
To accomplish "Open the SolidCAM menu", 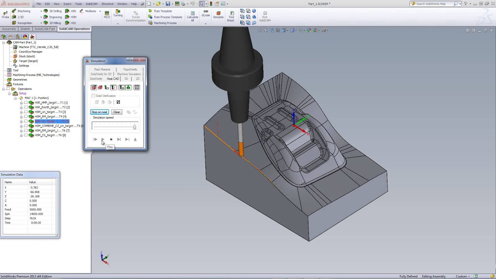I will click(x=91, y=4).
